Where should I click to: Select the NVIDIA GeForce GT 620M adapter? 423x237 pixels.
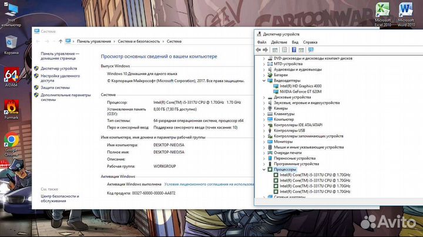point(301,92)
